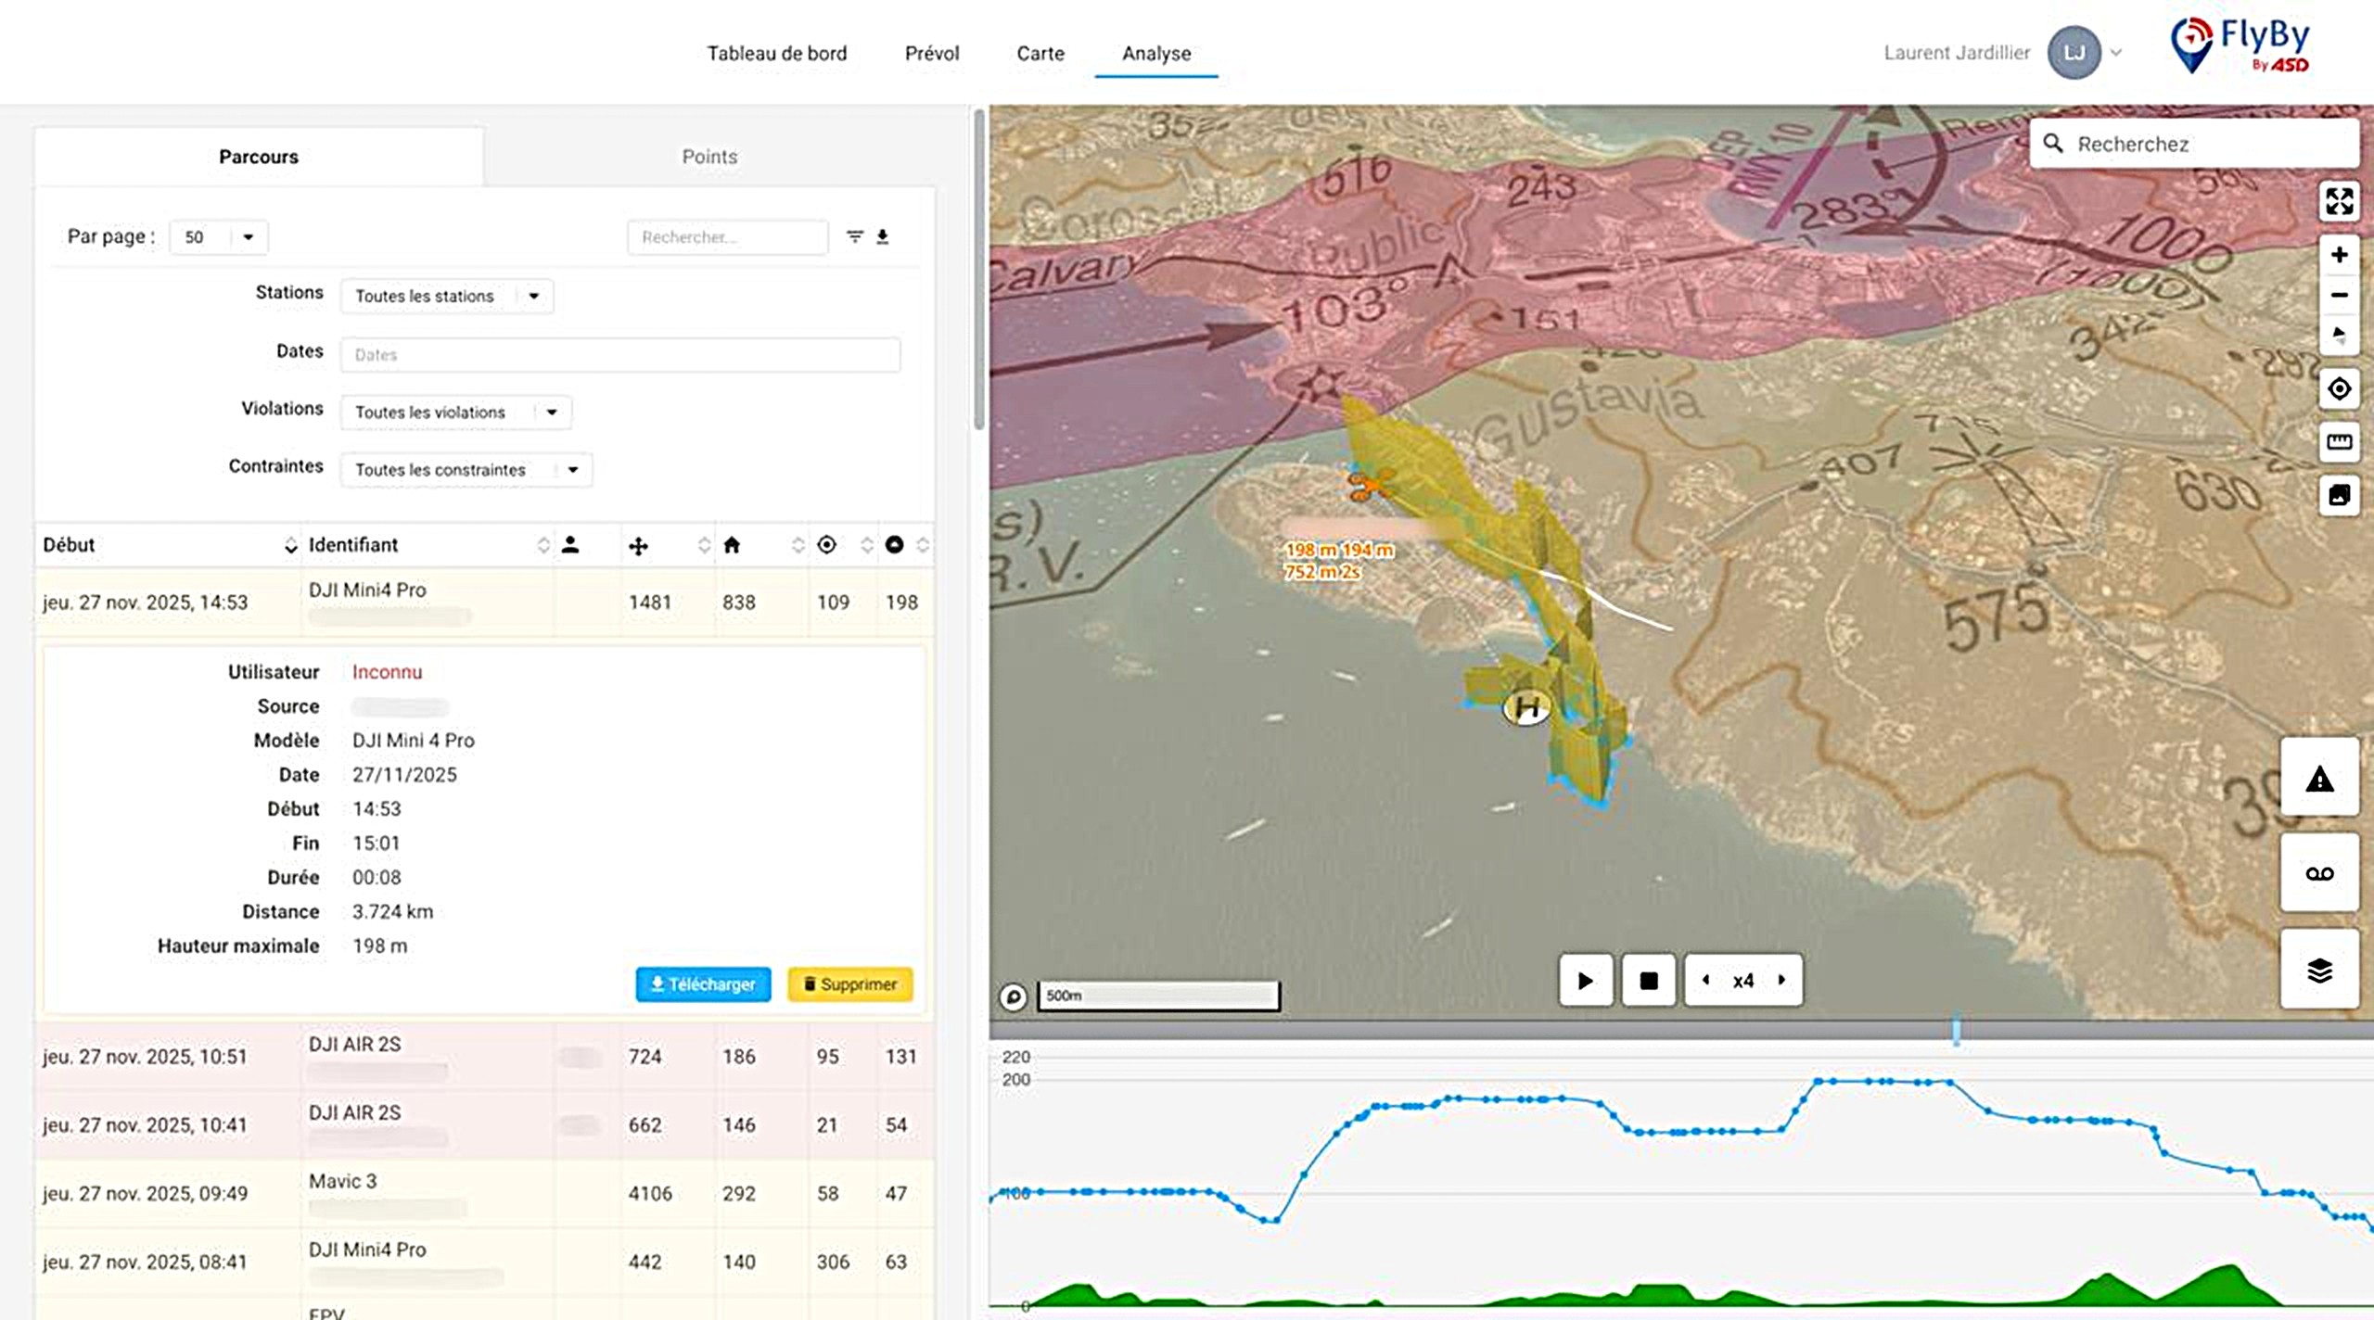Click the locate target icon on map
Screen dimensions: 2374x1320
2339,388
